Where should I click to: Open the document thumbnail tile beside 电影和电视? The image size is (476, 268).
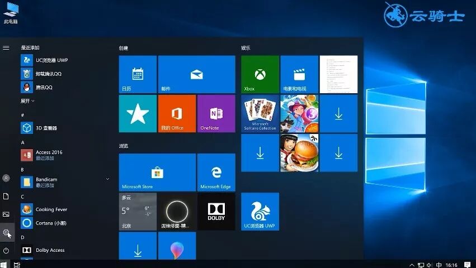[338, 74]
